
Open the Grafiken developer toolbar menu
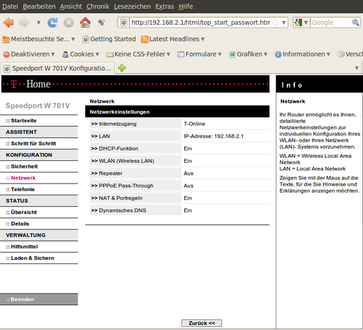coord(248,54)
